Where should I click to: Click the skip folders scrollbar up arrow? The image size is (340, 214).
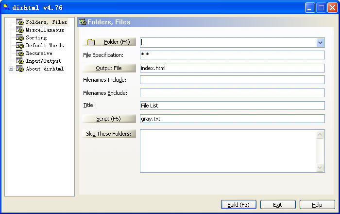point(320,135)
